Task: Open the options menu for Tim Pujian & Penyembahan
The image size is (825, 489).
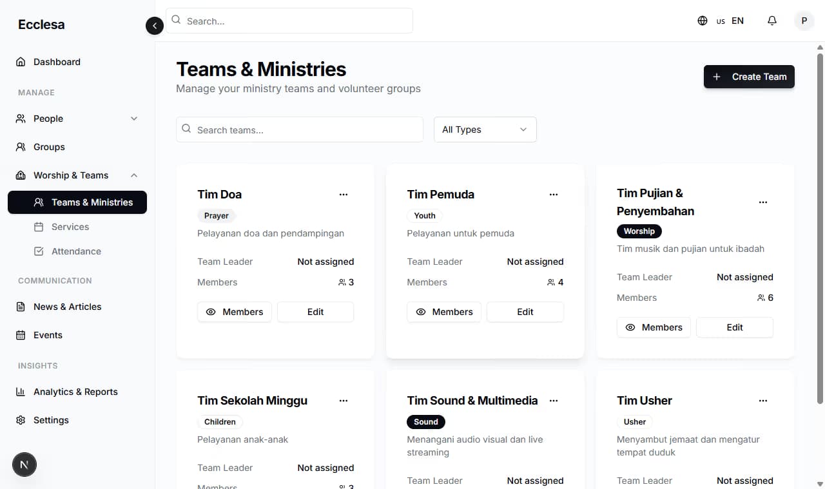Action: (x=763, y=202)
